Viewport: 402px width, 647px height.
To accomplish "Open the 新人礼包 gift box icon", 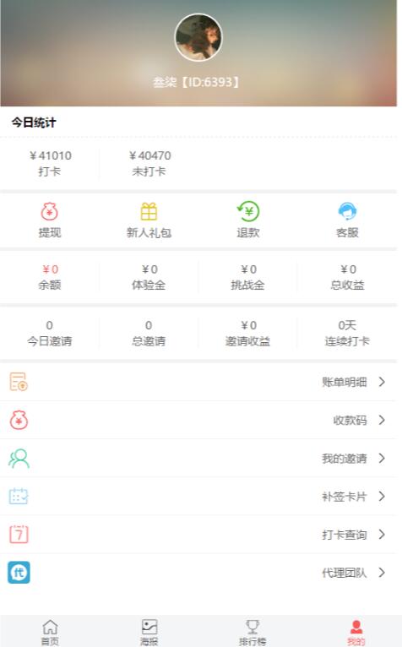I will coord(149,212).
